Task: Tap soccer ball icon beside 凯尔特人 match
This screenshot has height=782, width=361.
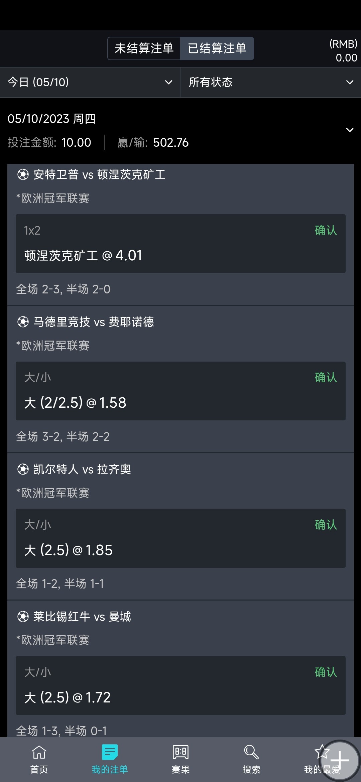Action: click(23, 469)
